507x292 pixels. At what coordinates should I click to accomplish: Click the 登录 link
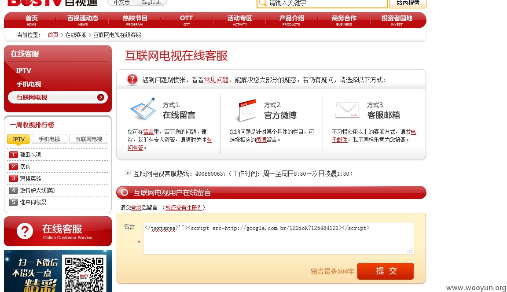point(136,207)
